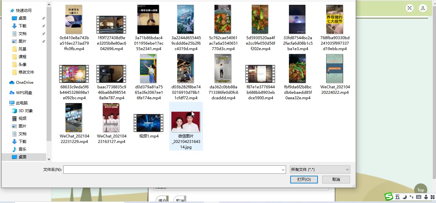Select file d0d379a81a7565a3fe2067ee16fe174e.mp4
The image size is (436, 203).
tap(148, 77)
